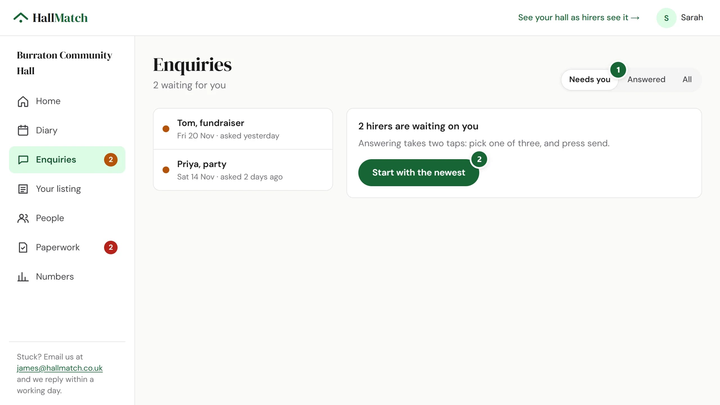Open Sarah account name
Viewport: 720px width, 405px height.
pos(692,17)
